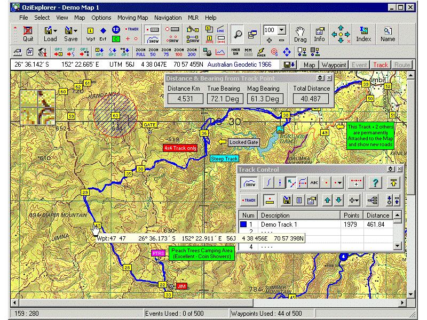The width and height of the screenshot is (427, 320).
Task: Open the Index map icon
Action: pos(363,34)
